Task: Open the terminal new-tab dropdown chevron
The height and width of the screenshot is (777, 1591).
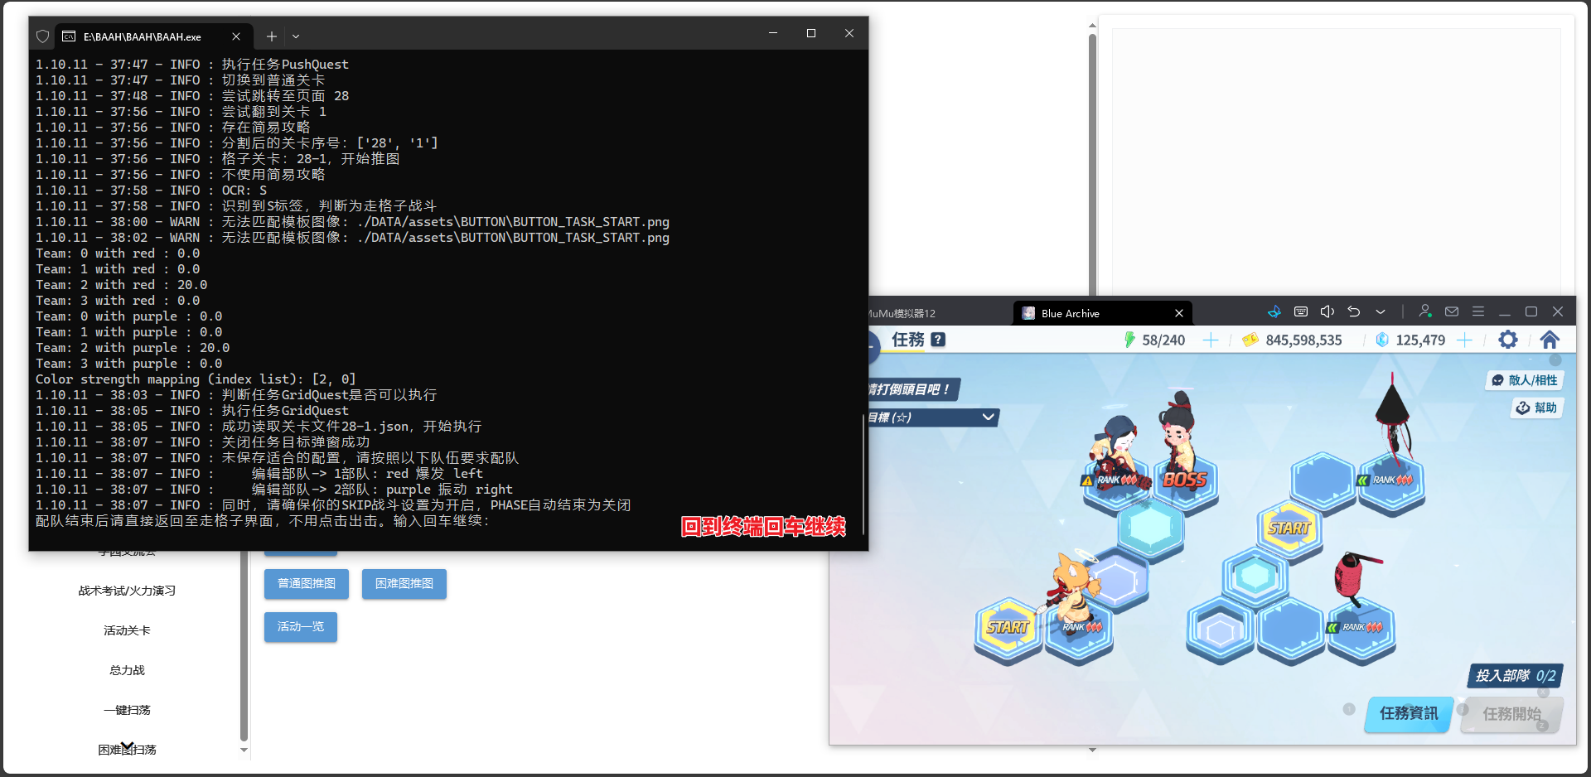Action: 296,36
